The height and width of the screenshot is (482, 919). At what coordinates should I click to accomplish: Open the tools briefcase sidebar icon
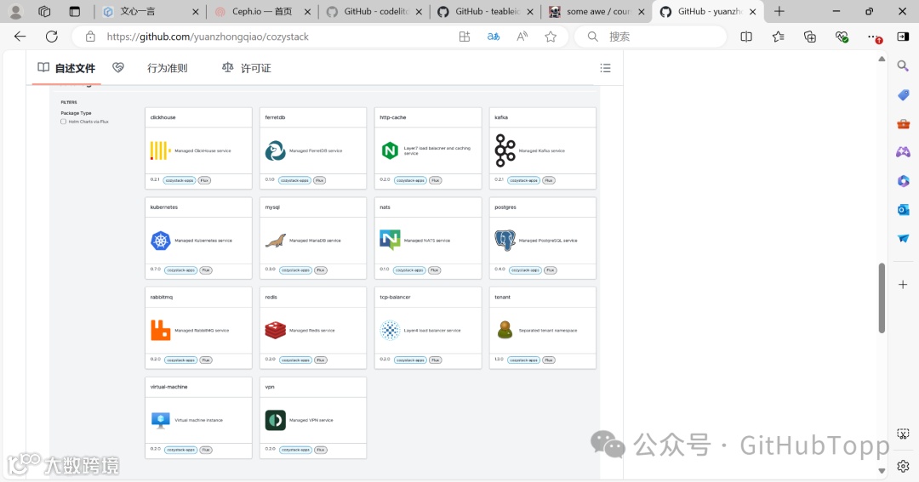(x=903, y=123)
